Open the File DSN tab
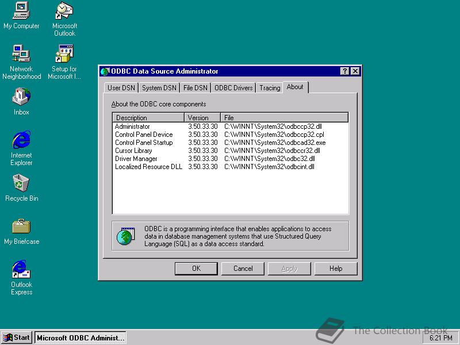 [195, 88]
